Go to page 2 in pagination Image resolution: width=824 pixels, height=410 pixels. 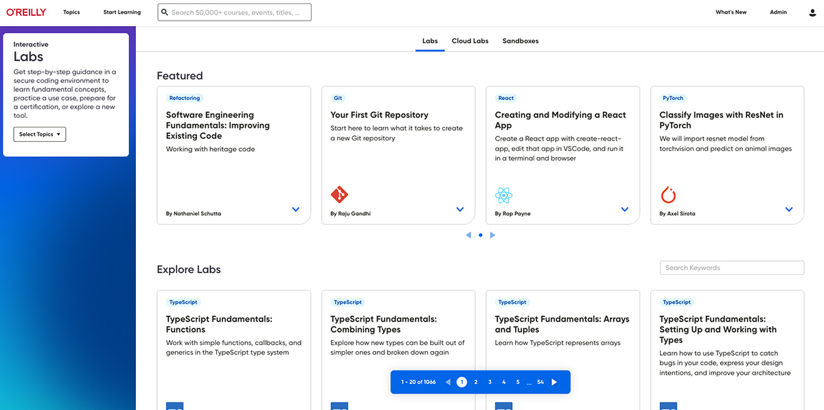click(x=476, y=382)
